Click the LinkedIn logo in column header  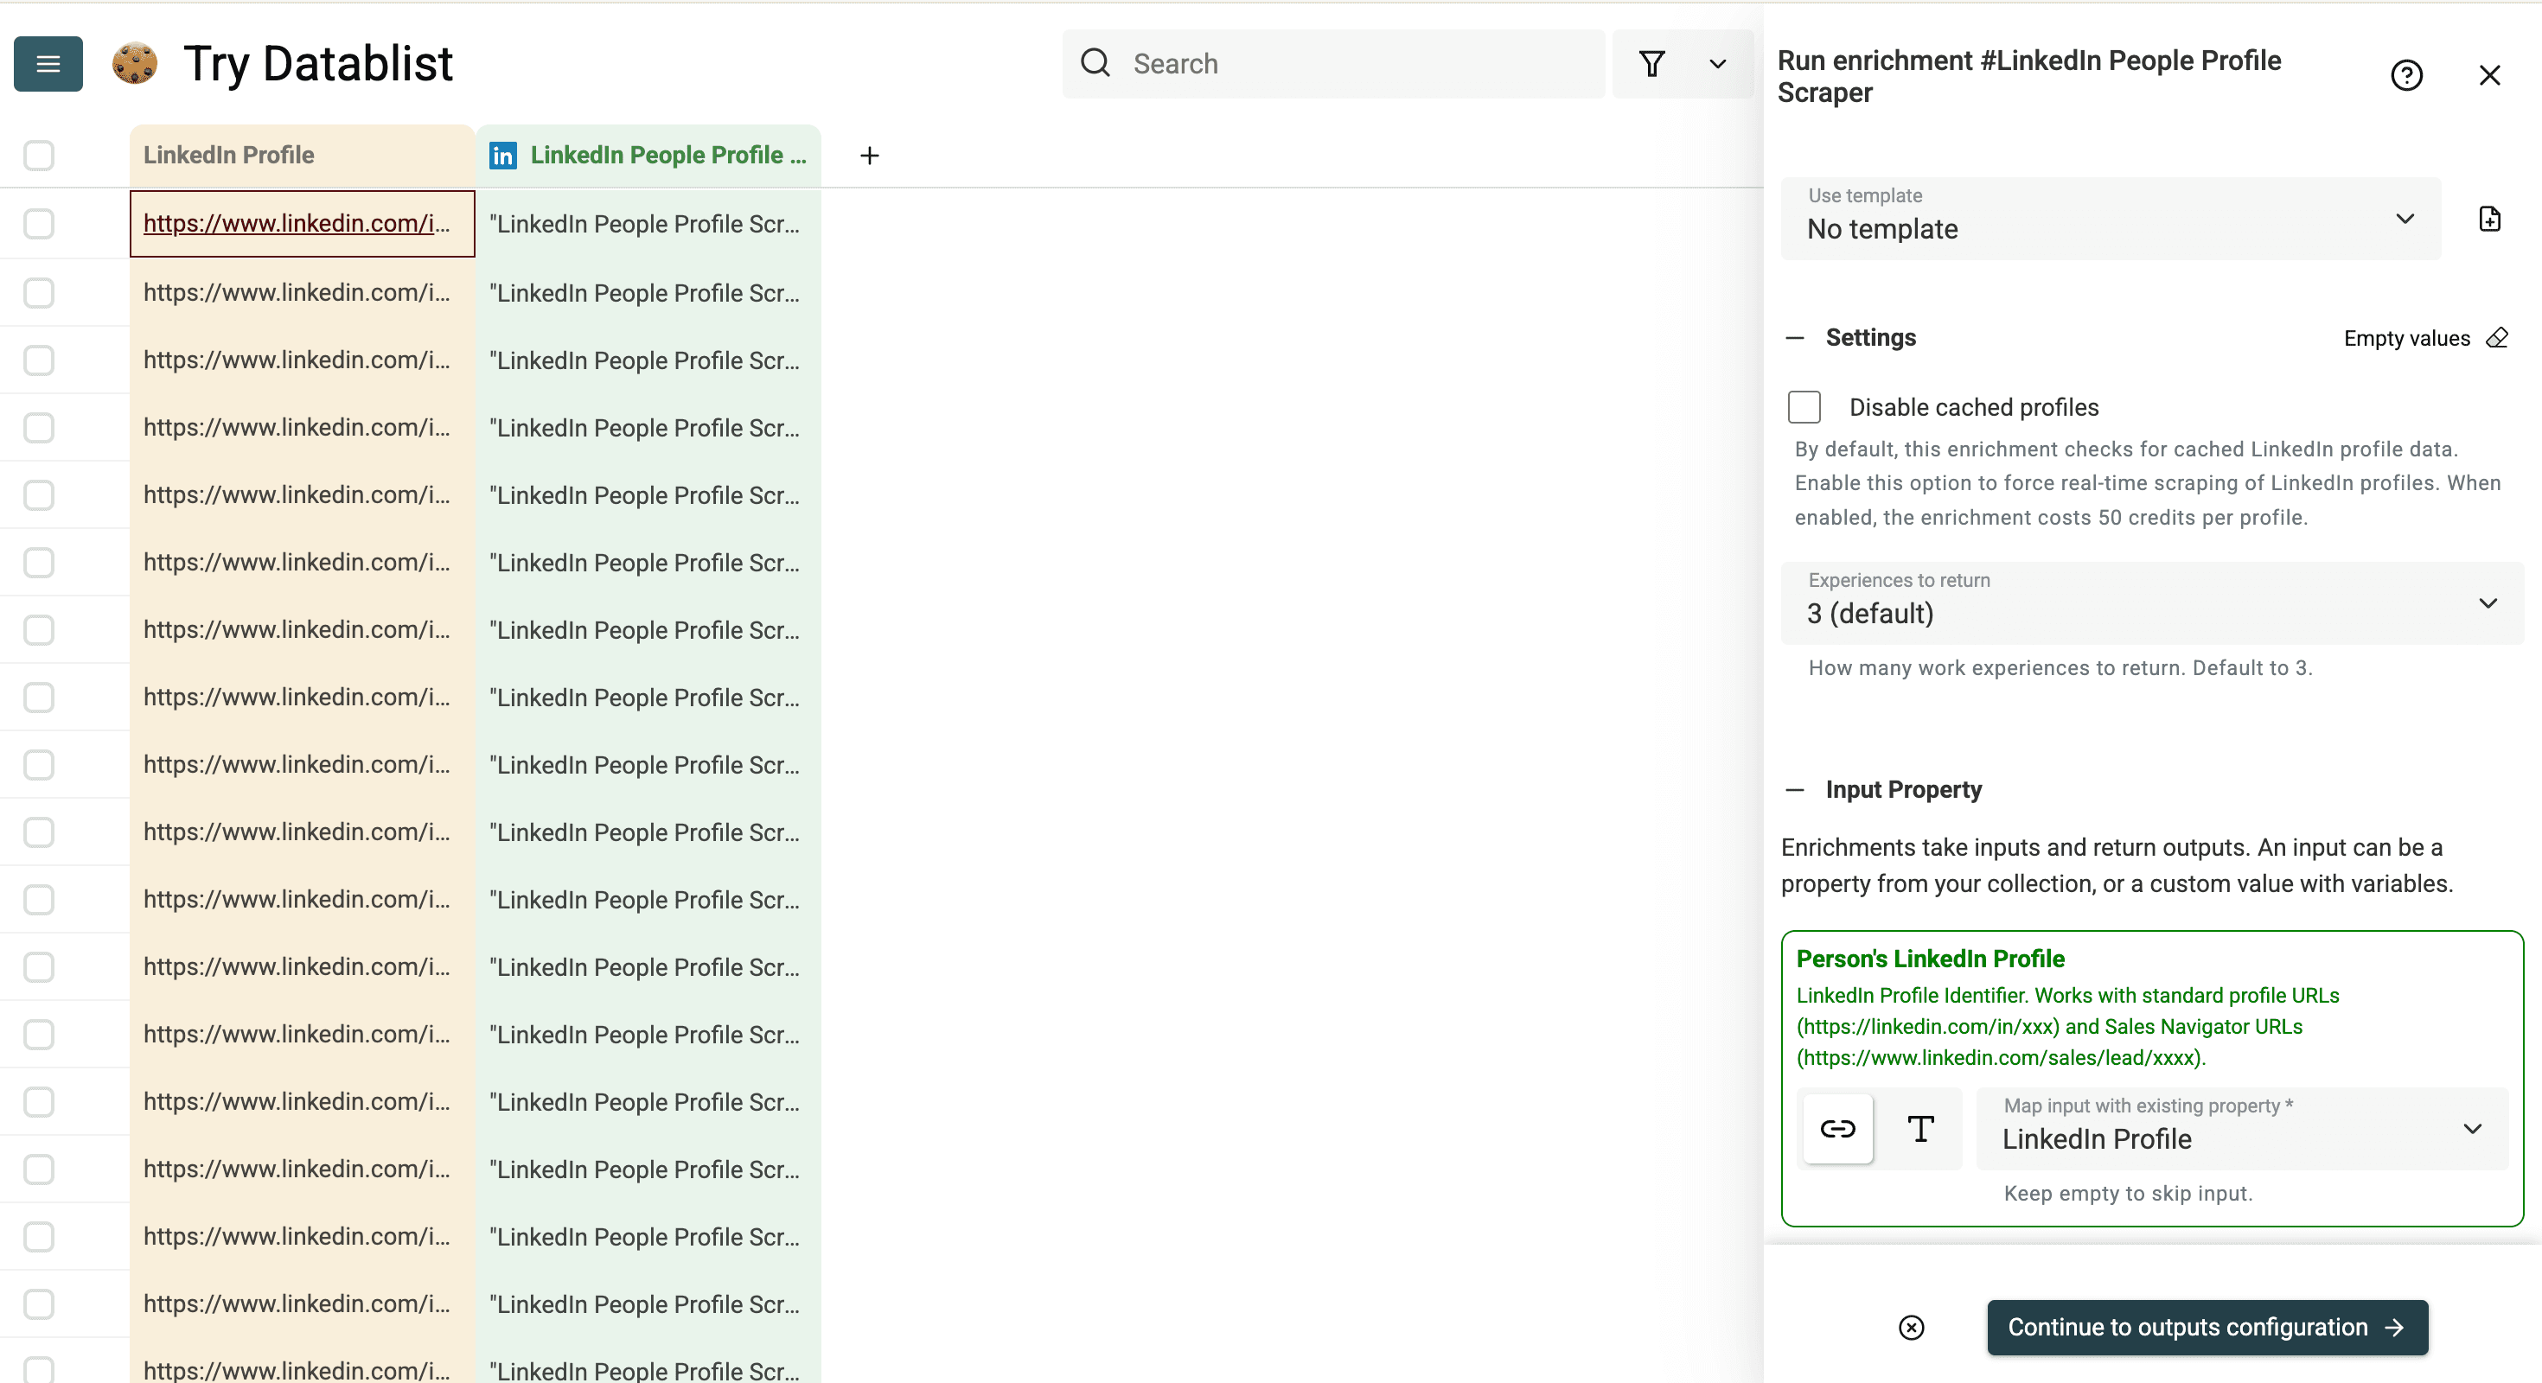point(502,155)
